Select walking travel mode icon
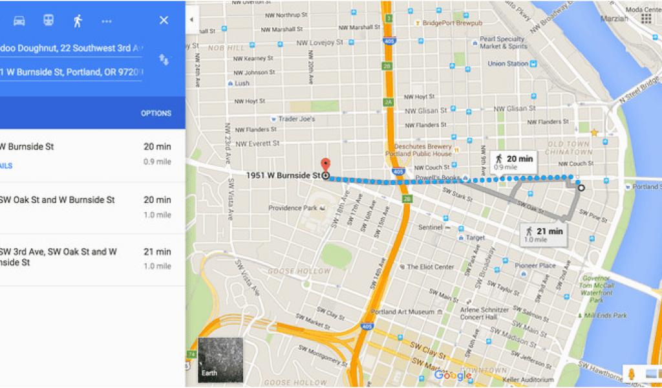Viewport: 662px width, 388px height. [x=78, y=21]
